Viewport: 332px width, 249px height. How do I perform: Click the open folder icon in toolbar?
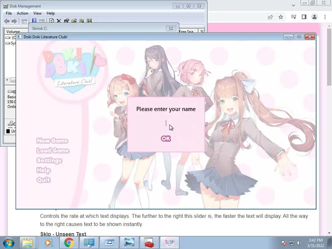pos(74,21)
